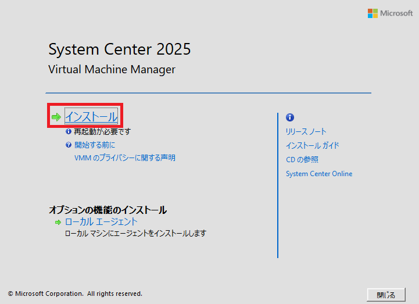Click the インストール link to begin setup
Image resolution: width=419 pixels, height=304 pixels.
click(91, 117)
